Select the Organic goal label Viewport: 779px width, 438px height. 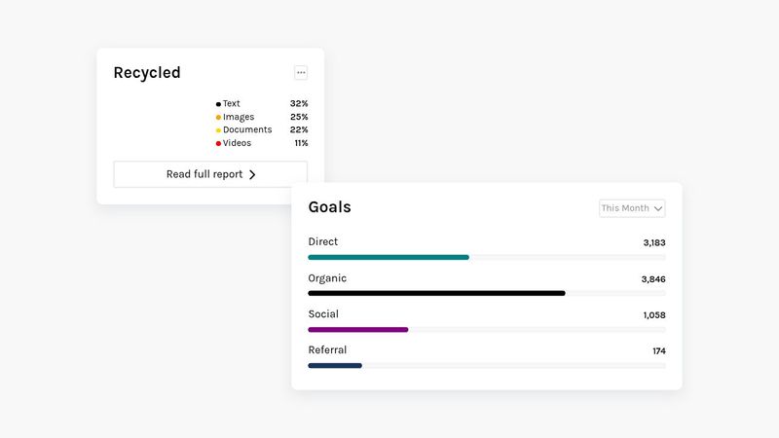(327, 277)
